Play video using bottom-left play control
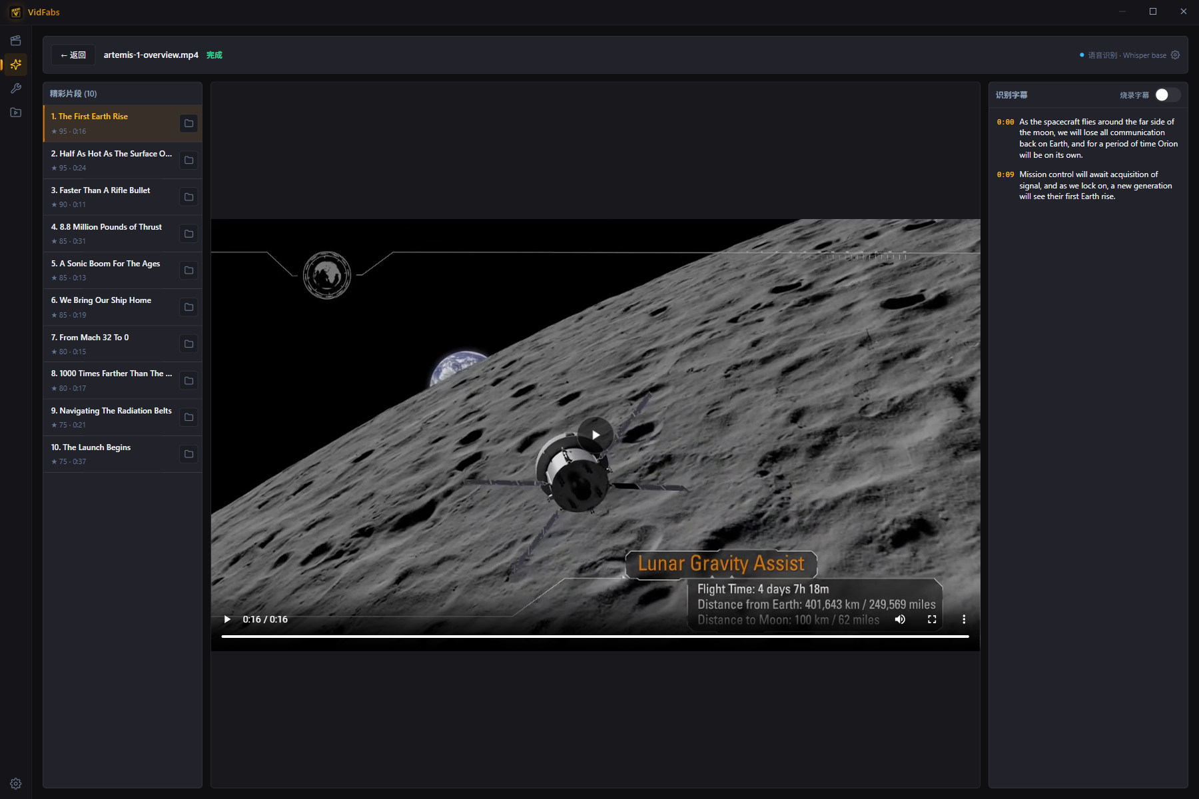1199x799 pixels. [227, 619]
